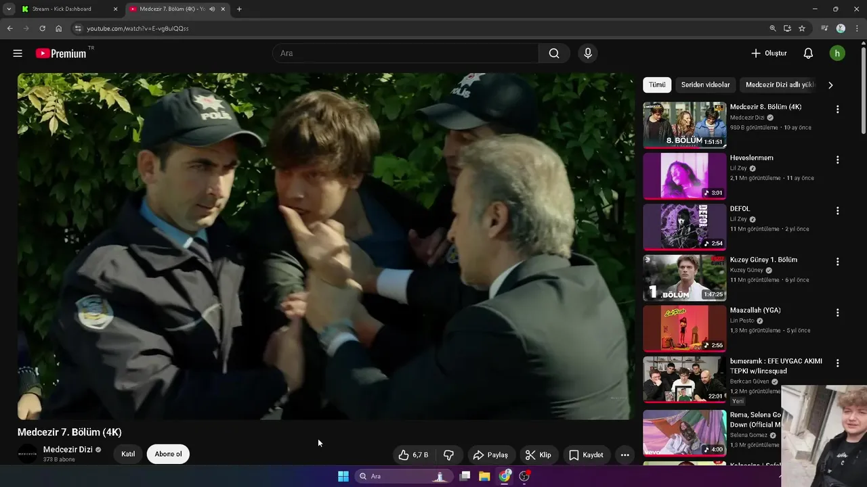Bookmark this page with star icon
This screenshot has width=867, height=487.
click(802, 28)
